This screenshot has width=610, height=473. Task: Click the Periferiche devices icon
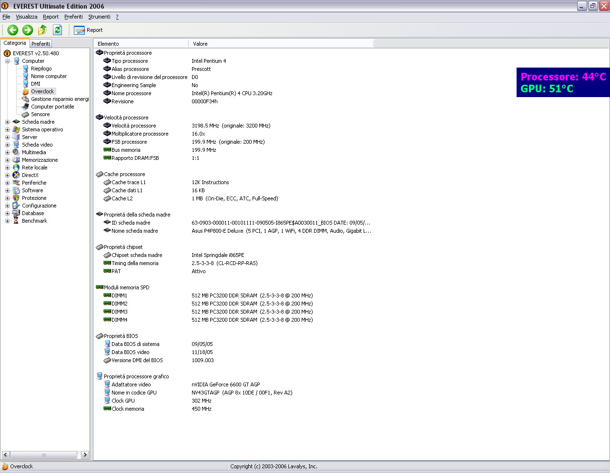(x=16, y=183)
